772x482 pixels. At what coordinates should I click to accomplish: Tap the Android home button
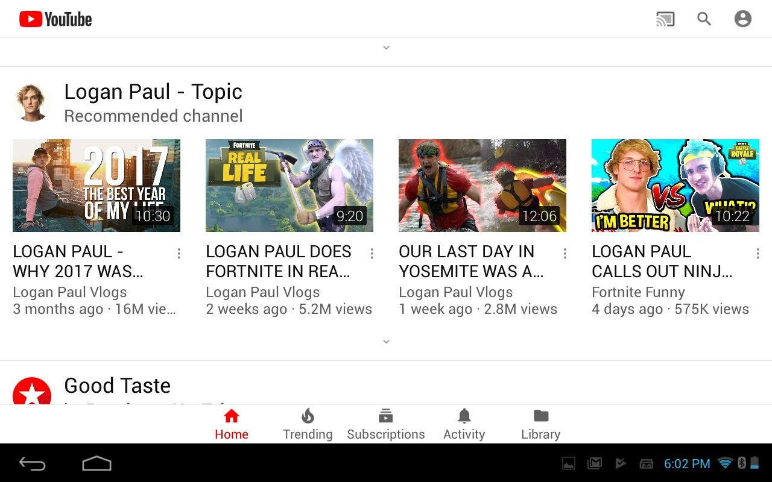96,463
